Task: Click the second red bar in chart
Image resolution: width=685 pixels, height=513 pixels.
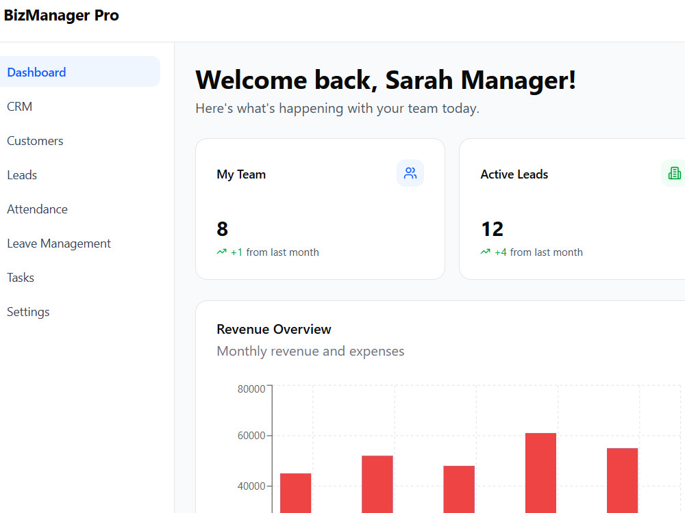Action: 377,484
